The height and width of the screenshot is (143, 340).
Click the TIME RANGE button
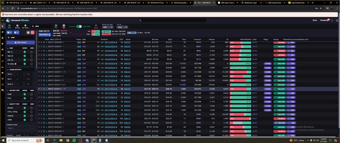point(21,42)
